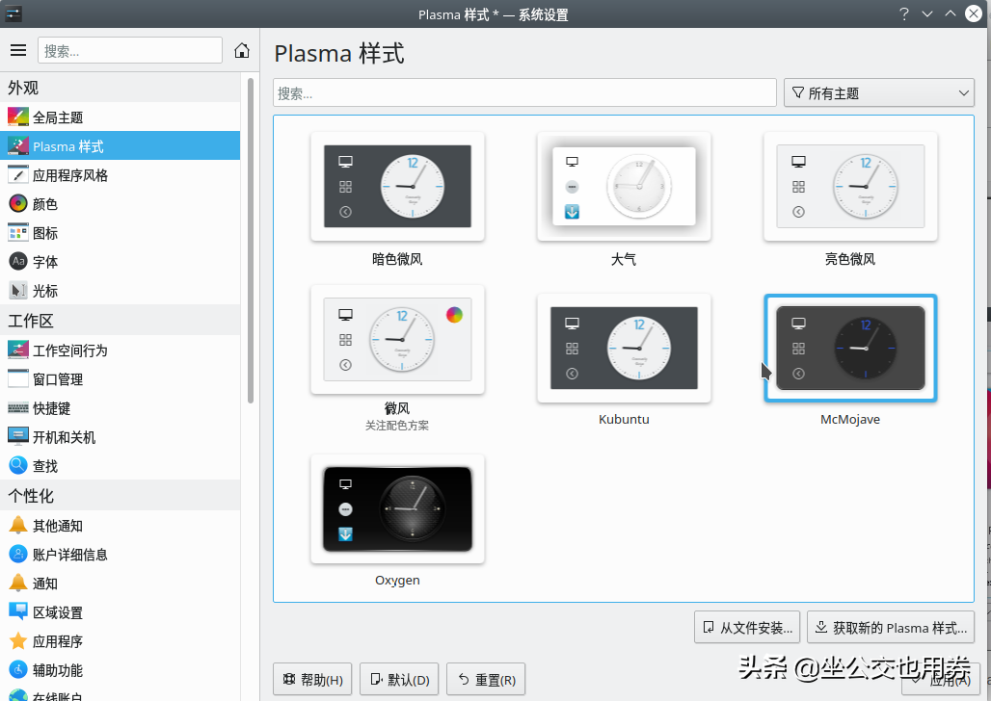Click the 辅助功能 text in sidebar
The height and width of the screenshot is (701, 991).
point(58,671)
